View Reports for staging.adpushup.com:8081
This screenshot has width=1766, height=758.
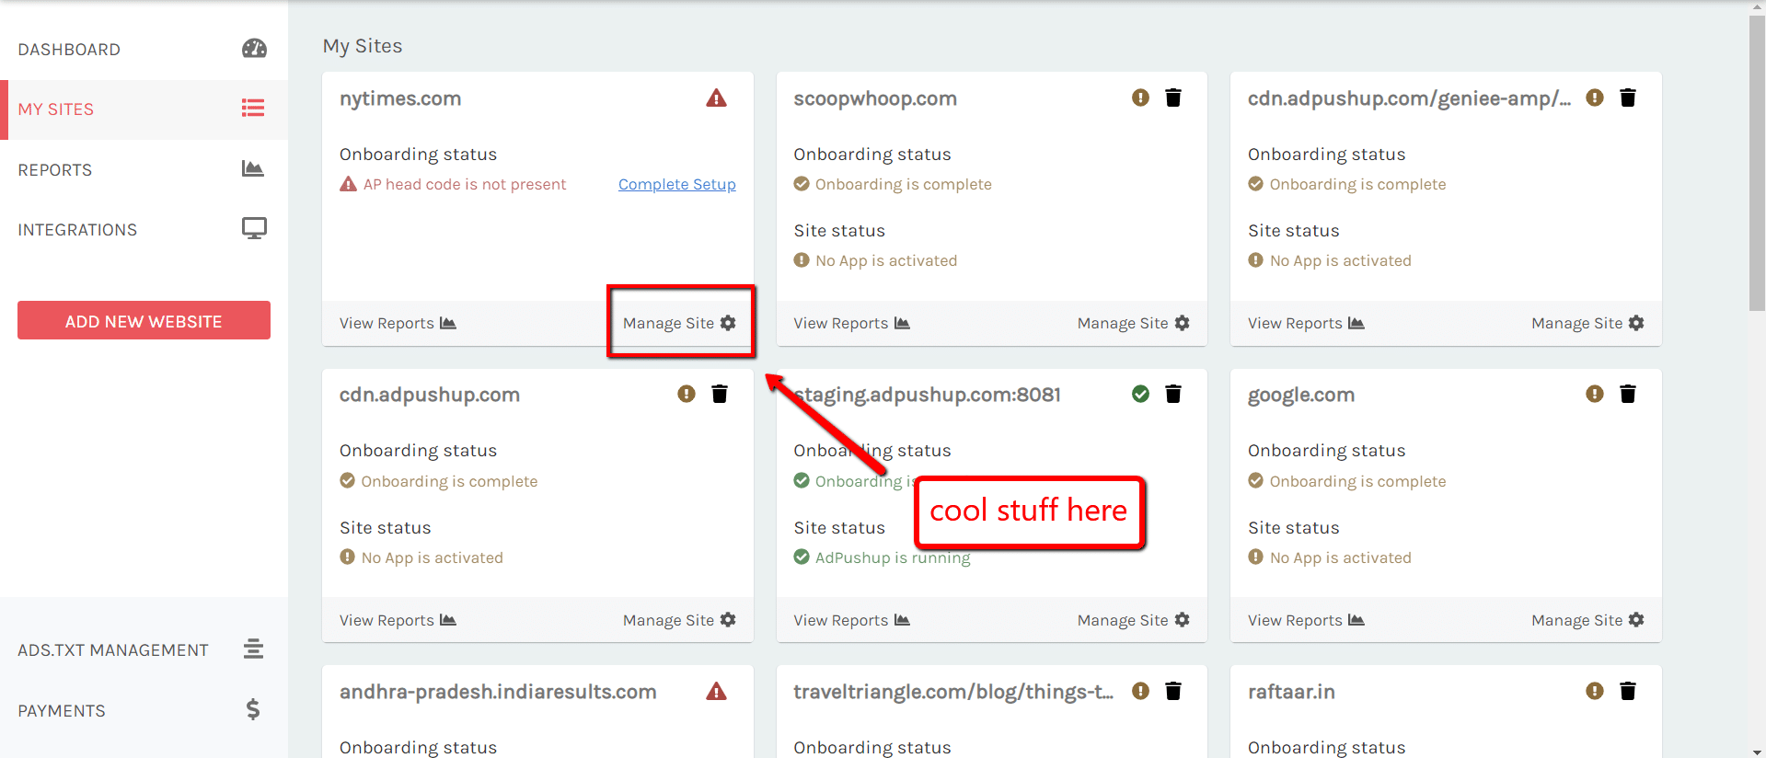click(x=851, y=620)
